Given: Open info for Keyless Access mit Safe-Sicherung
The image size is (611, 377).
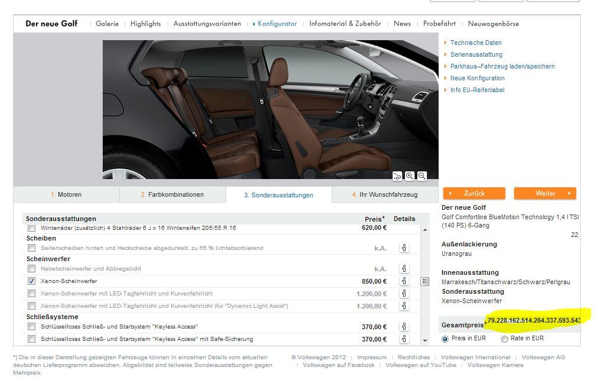Looking at the screenshot, I should 404,339.
